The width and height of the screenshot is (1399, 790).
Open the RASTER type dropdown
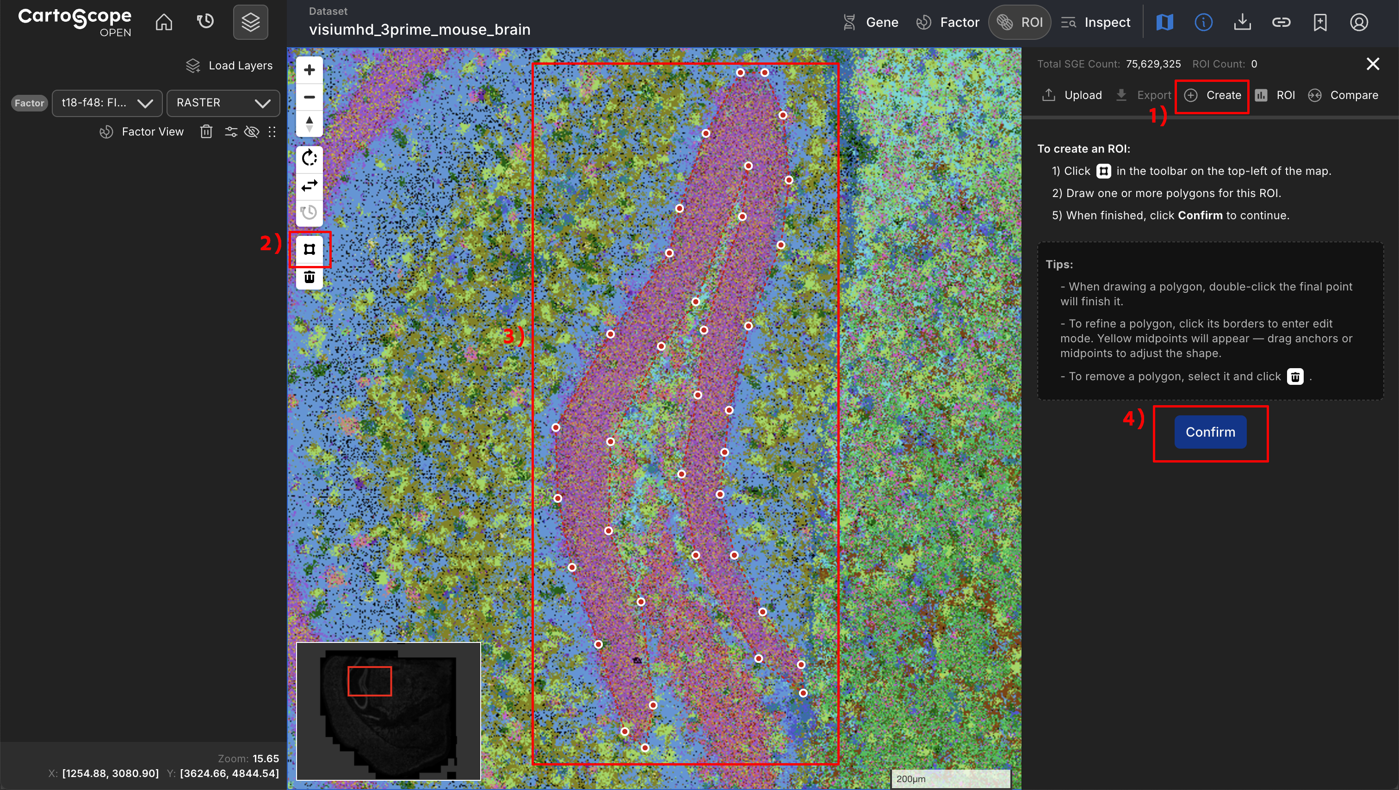tap(223, 103)
